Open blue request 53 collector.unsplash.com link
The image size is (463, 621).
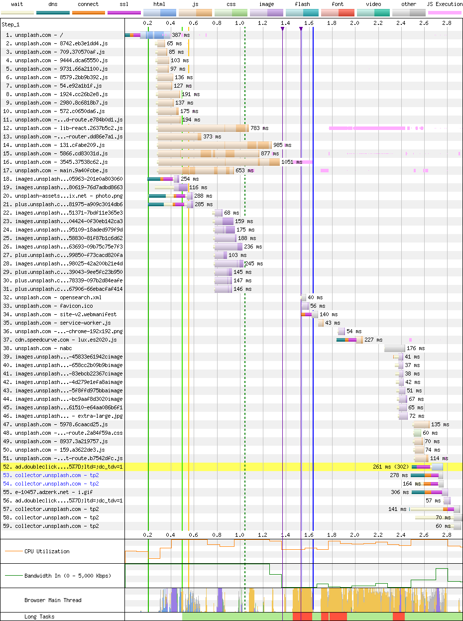(x=57, y=475)
